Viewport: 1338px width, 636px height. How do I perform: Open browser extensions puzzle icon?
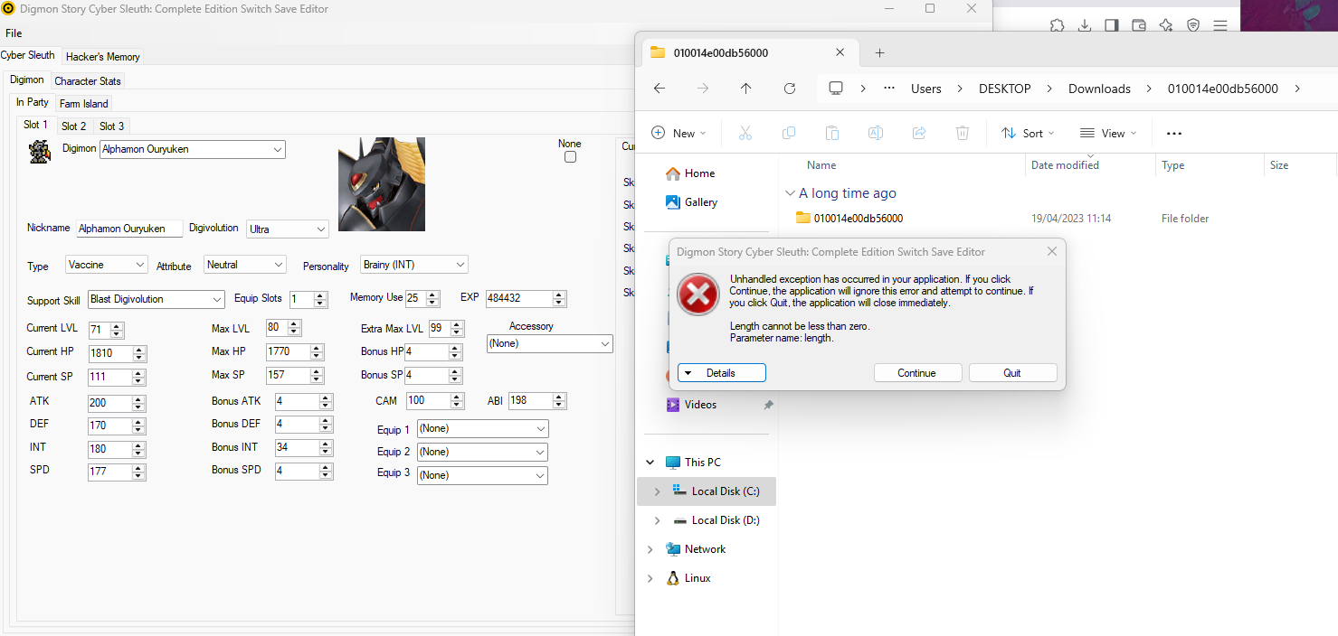coord(1057,25)
